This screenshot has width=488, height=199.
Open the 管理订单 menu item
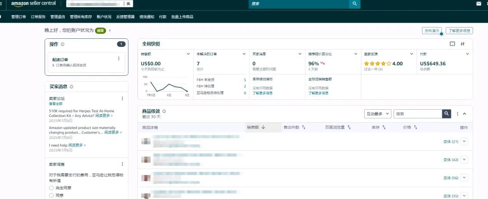pos(19,17)
